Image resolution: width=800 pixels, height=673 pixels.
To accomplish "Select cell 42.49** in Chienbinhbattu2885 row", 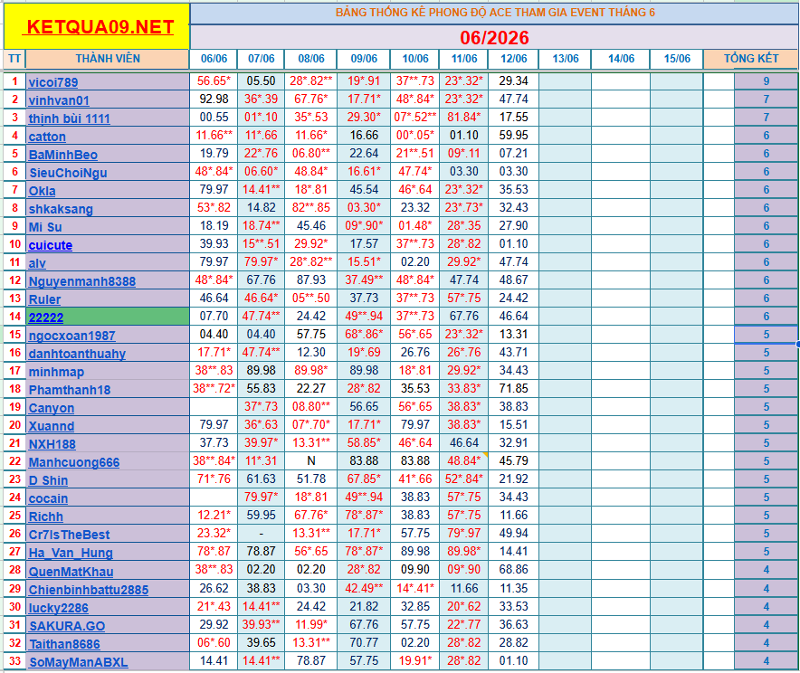I will [x=364, y=588].
